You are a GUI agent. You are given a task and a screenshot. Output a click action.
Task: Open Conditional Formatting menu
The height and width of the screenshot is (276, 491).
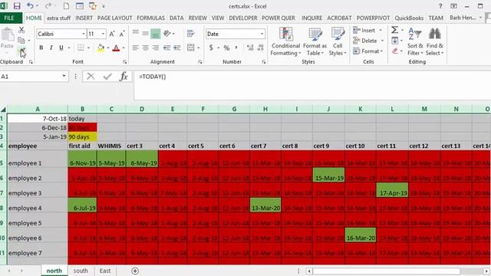pos(285,41)
